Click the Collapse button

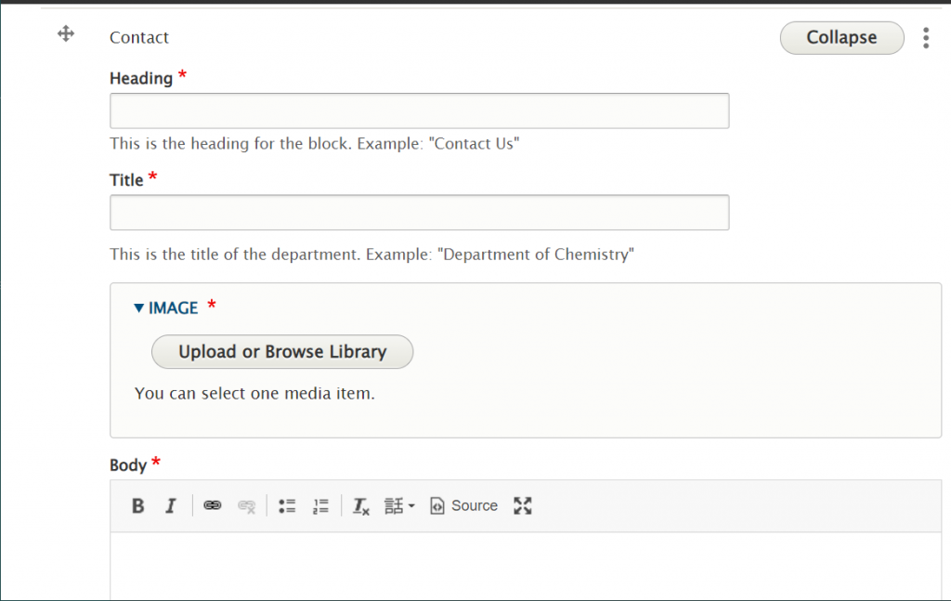[x=841, y=38]
